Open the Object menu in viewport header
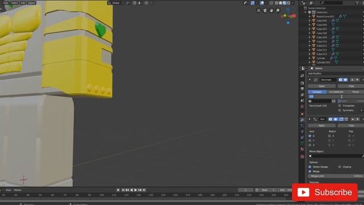 pyautogui.click(x=31, y=3)
